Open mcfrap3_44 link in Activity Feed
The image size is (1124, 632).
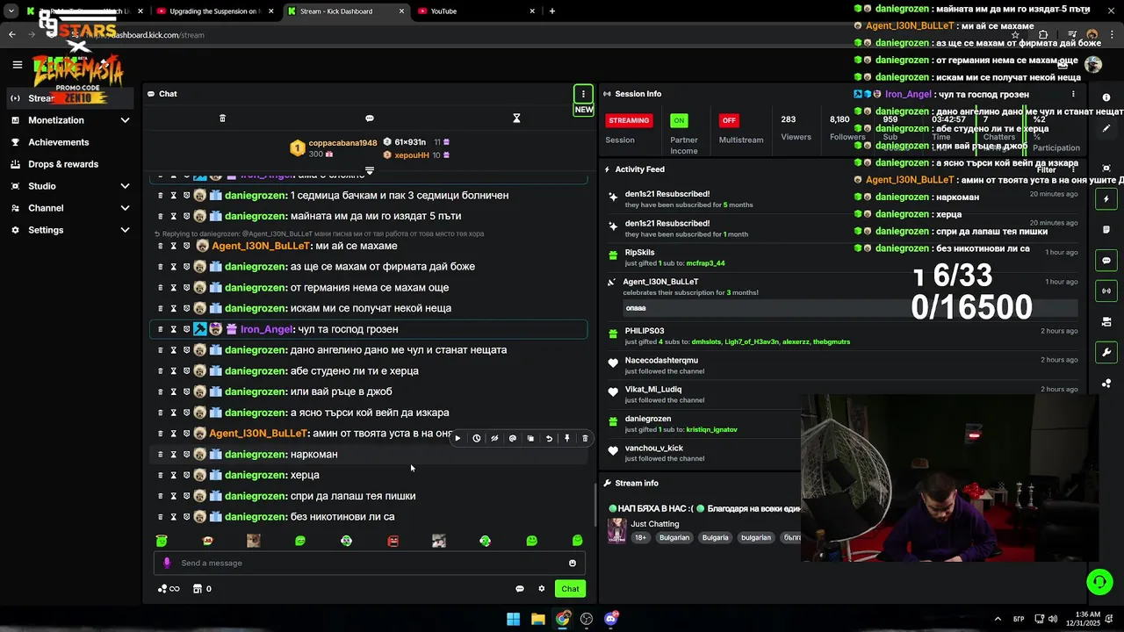[x=705, y=263]
